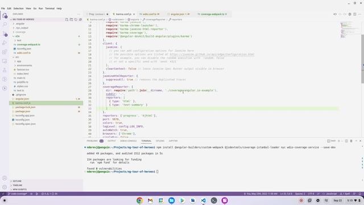Expand the NPM Scripts section
Image resolution: width=364 pixels, height=205 pixels.
click(46, 190)
